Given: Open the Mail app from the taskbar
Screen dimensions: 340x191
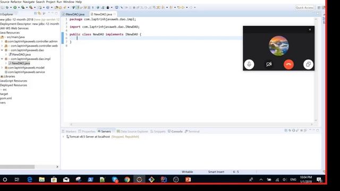Looking at the screenshot, I should [x=66, y=179].
